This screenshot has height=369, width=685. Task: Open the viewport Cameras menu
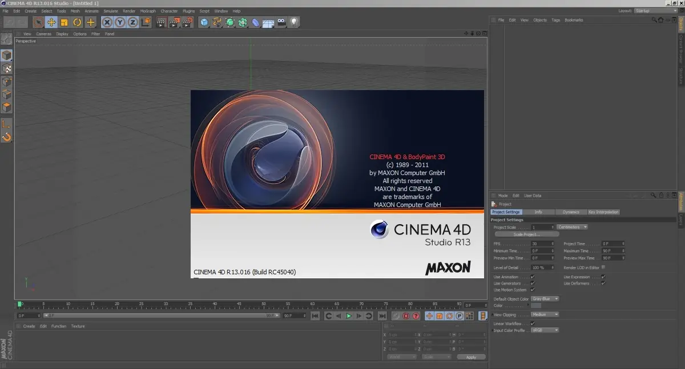coord(43,34)
